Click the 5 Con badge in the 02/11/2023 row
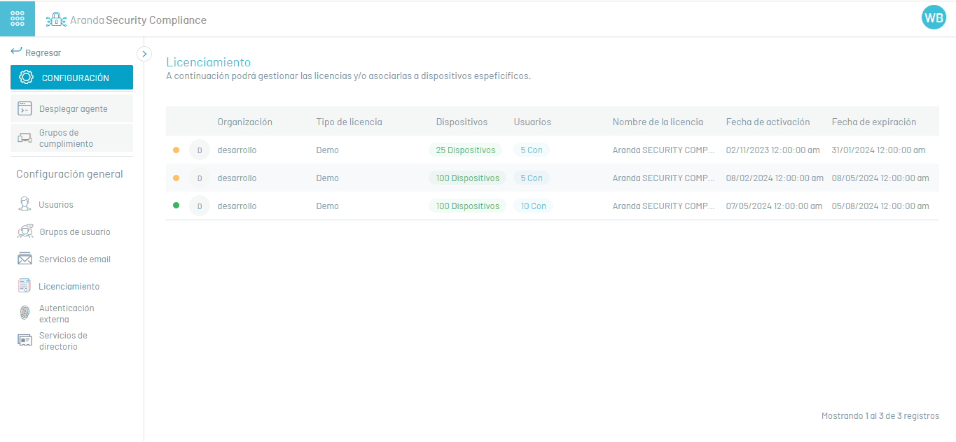The width and height of the screenshot is (956, 442). [532, 150]
